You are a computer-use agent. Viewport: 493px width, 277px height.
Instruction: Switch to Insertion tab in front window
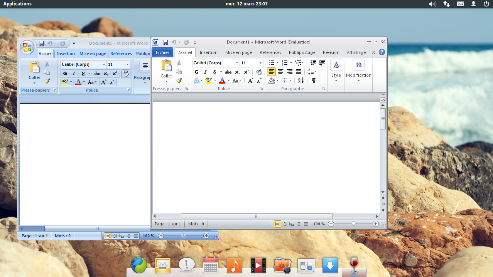tap(208, 52)
